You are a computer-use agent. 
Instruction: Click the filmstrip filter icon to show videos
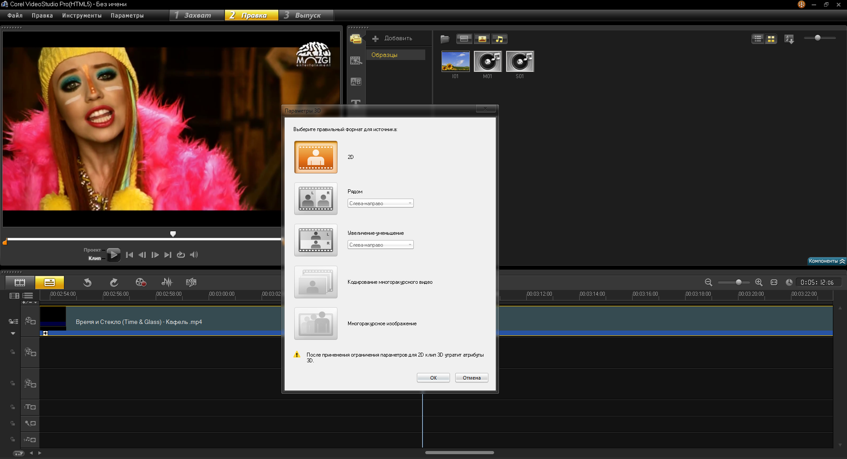click(x=464, y=39)
